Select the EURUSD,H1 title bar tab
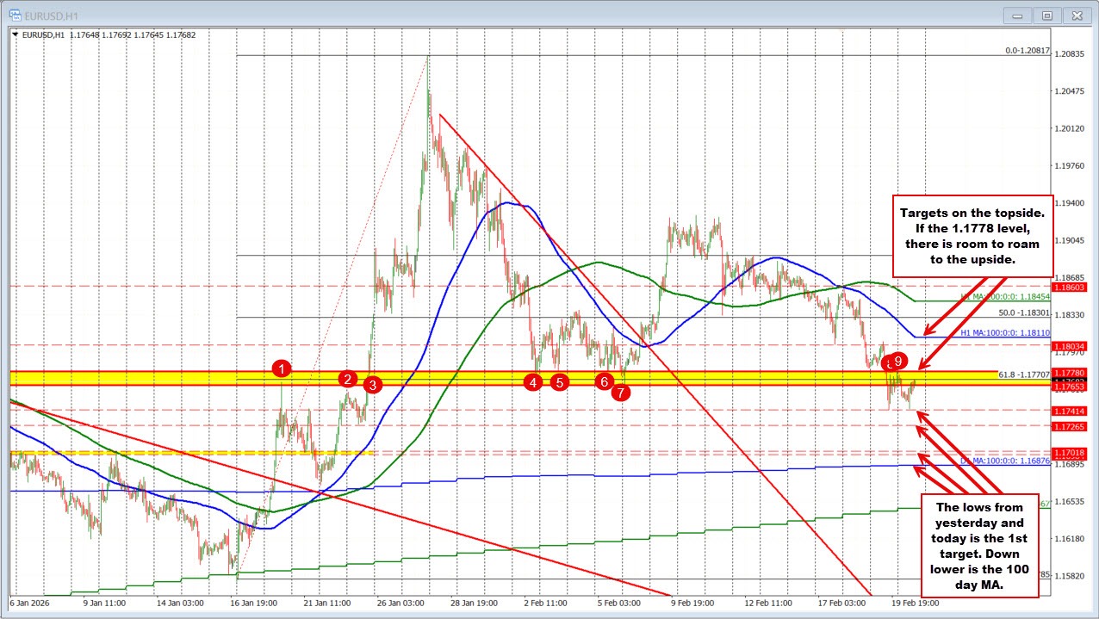 52,15
